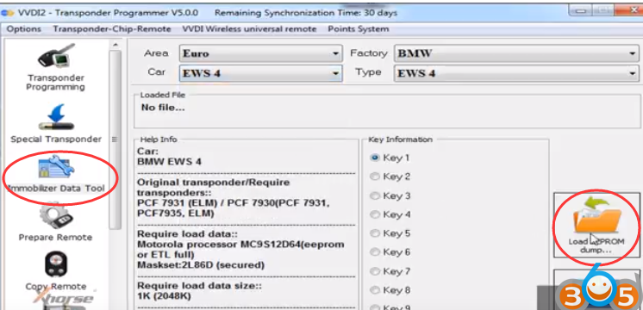The height and width of the screenshot is (310, 643).
Task: Open VVDI Wireless universal remote menu
Action: [249, 29]
